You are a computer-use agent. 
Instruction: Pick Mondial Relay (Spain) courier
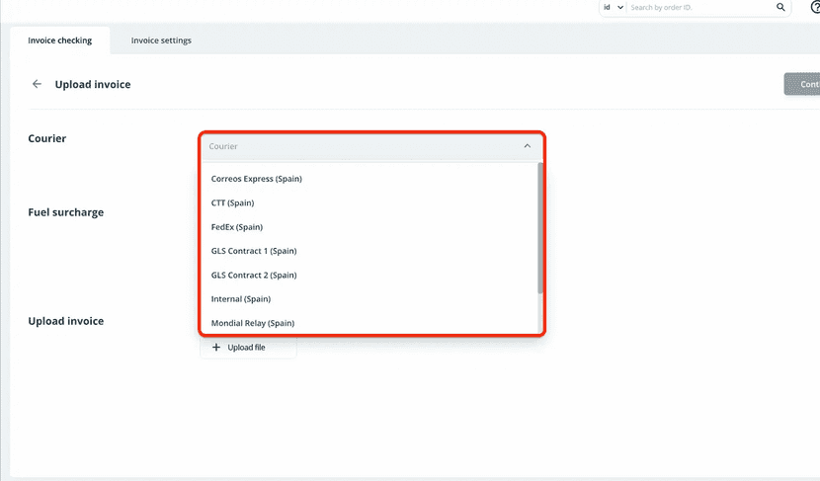pos(253,323)
